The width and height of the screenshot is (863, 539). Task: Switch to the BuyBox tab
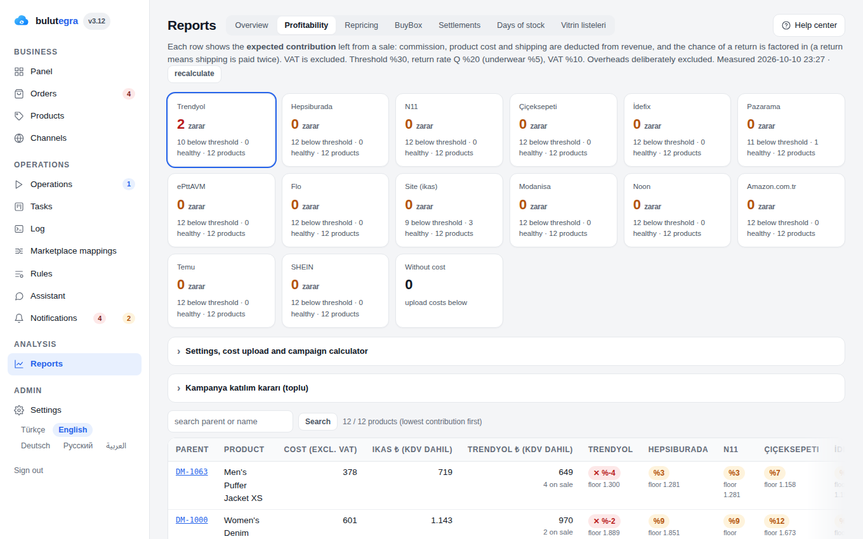coord(408,25)
